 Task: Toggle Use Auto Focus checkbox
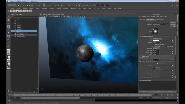[154, 69]
